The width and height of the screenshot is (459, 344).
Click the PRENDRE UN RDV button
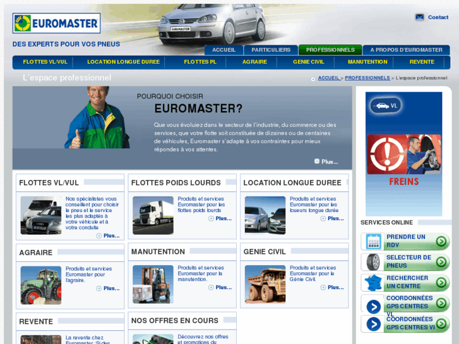(x=405, y=241)
